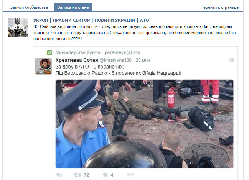Image resolution: width=249 pixels, height=180 pixels.
Task: Click the globe icon beside tweet timestamp
Action: [232, 60]
